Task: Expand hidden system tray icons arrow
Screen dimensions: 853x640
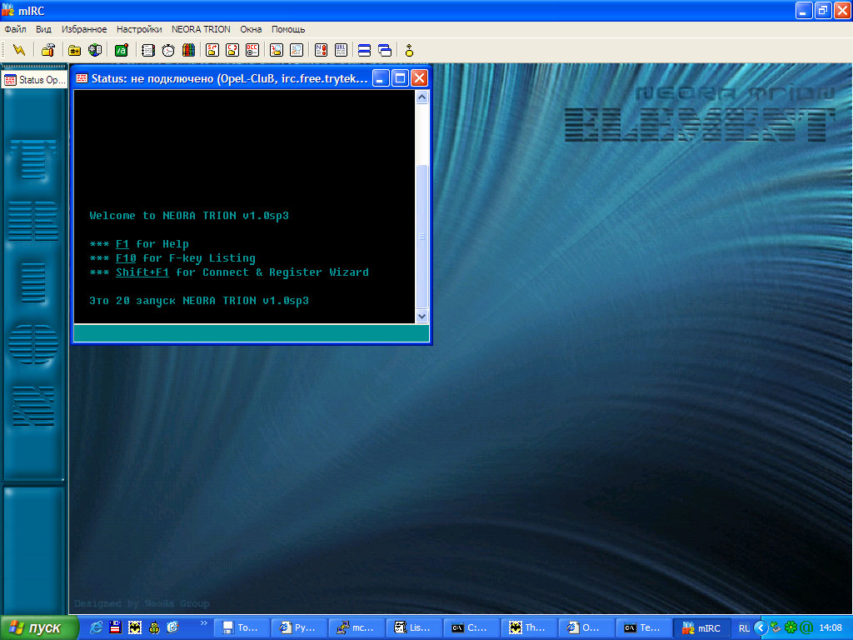Action: coord(761,627)
